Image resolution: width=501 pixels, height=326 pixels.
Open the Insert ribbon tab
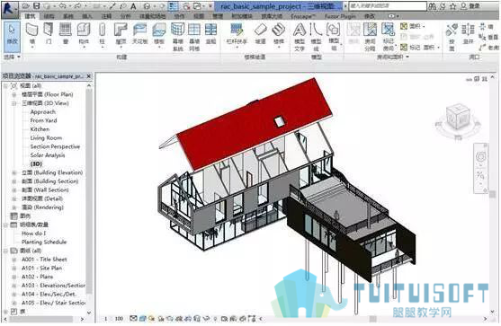coord(87,16)
